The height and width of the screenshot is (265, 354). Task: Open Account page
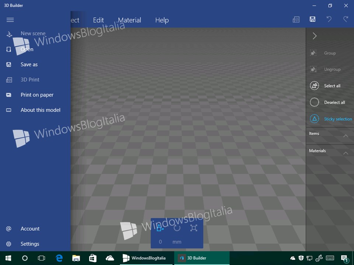[x=30, y=229]
